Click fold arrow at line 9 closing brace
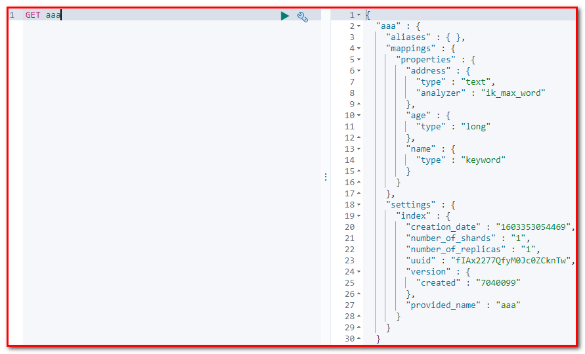The image size is (585, 354). [359, 104]
